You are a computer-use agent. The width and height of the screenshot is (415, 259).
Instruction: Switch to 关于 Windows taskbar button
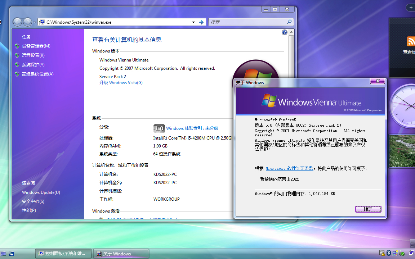point(121,254)
